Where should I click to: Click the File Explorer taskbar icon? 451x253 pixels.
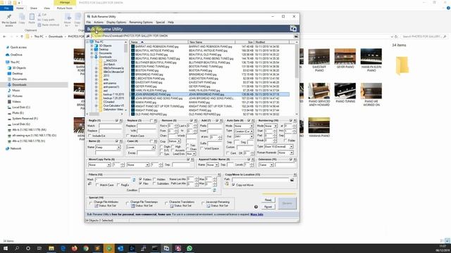point(51,248)
